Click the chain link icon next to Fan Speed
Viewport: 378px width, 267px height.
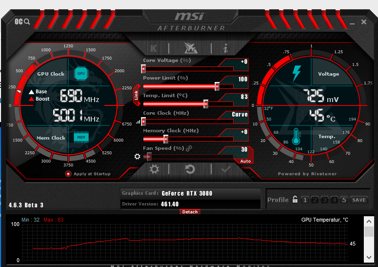(189, 148)
